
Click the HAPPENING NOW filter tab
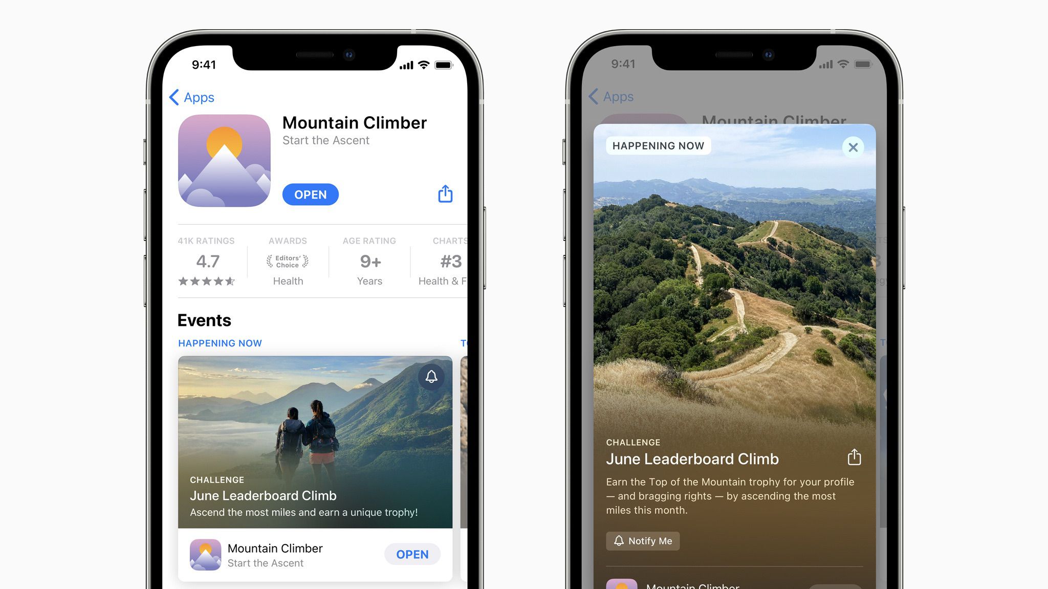(220, 342)
